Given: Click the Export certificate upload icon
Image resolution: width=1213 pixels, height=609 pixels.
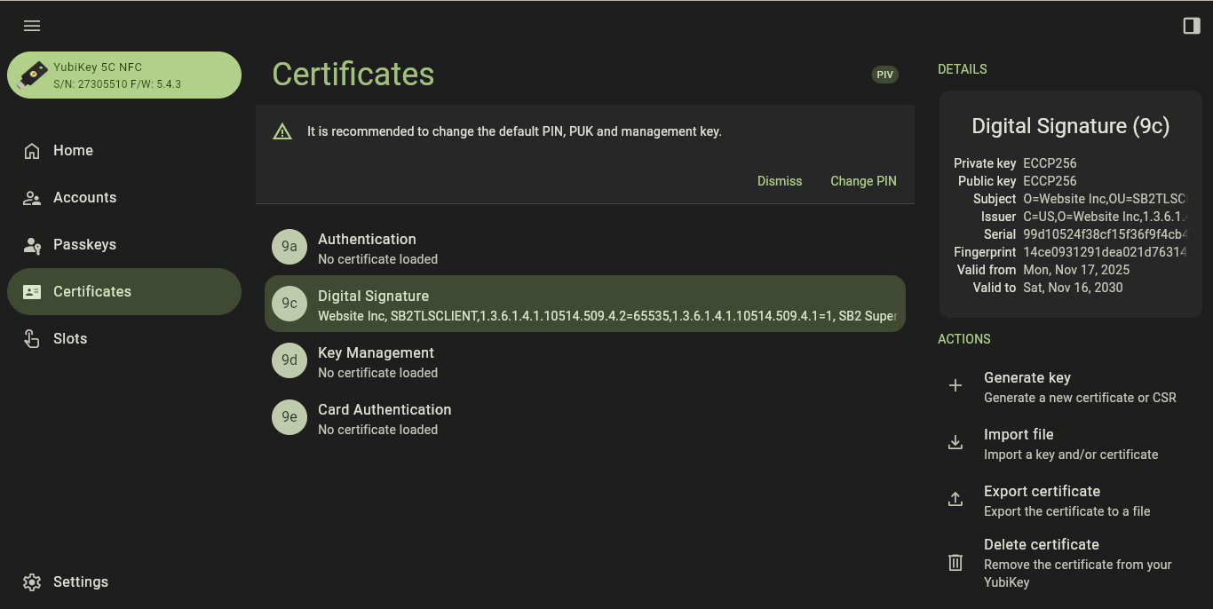Looking at the screenshot, I should pos(955,499).
